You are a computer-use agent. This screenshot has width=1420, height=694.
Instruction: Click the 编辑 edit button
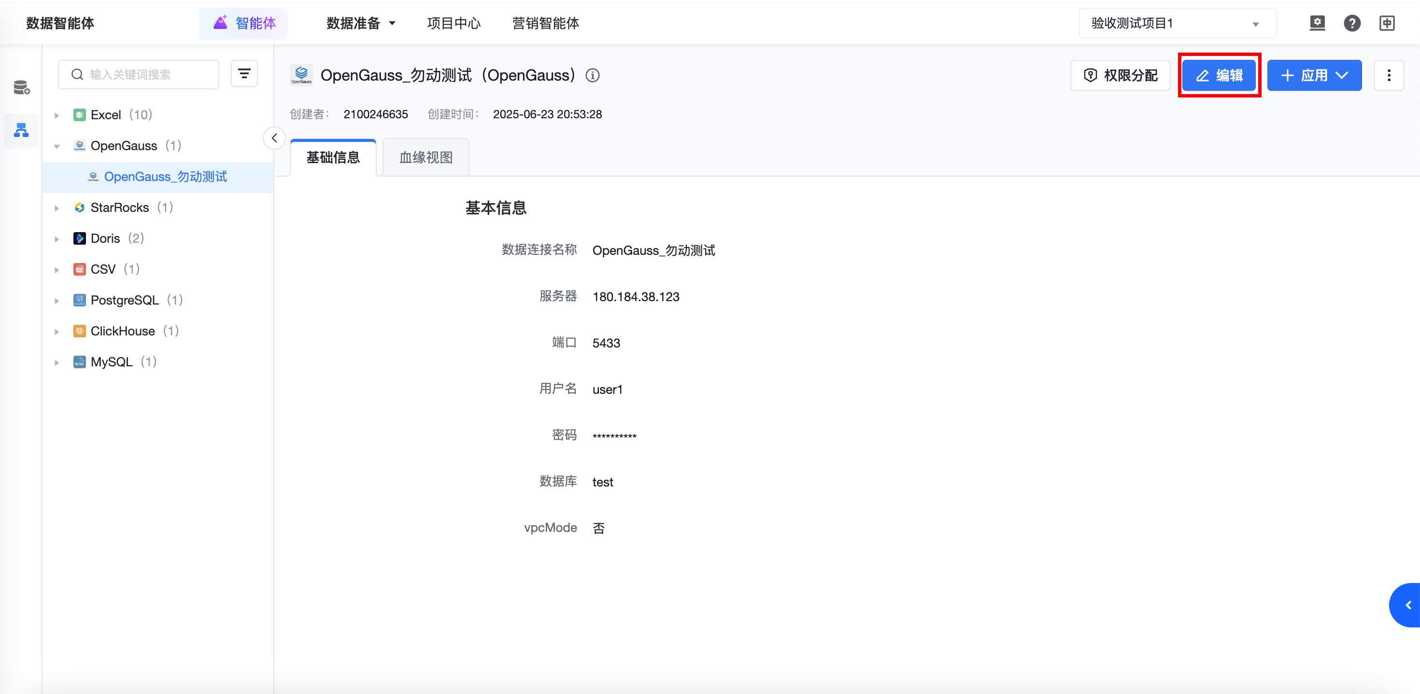(1219, 75)
